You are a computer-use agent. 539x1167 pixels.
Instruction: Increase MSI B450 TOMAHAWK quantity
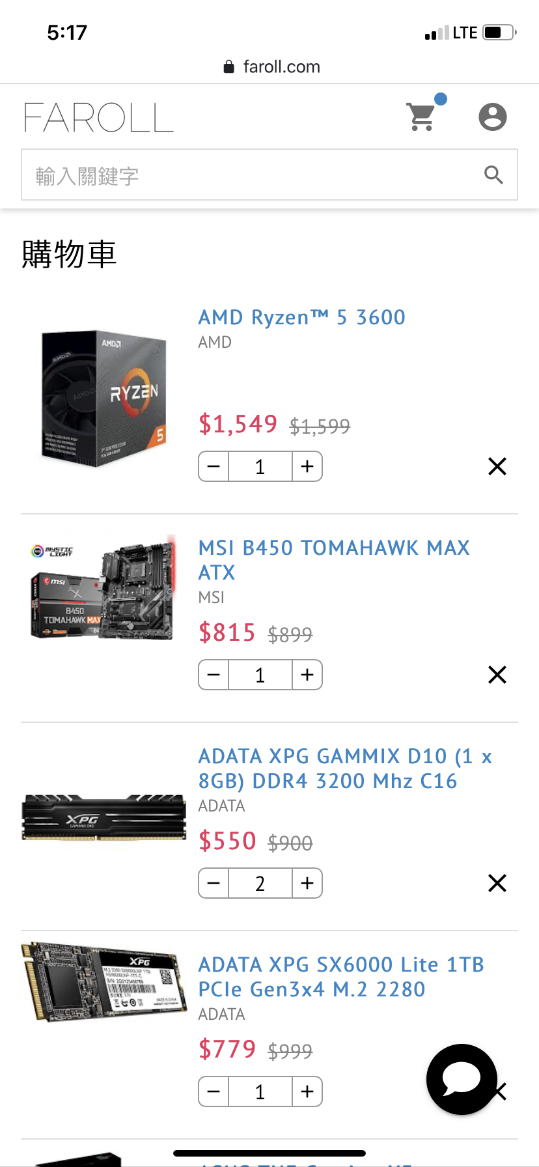coord(307,675)
